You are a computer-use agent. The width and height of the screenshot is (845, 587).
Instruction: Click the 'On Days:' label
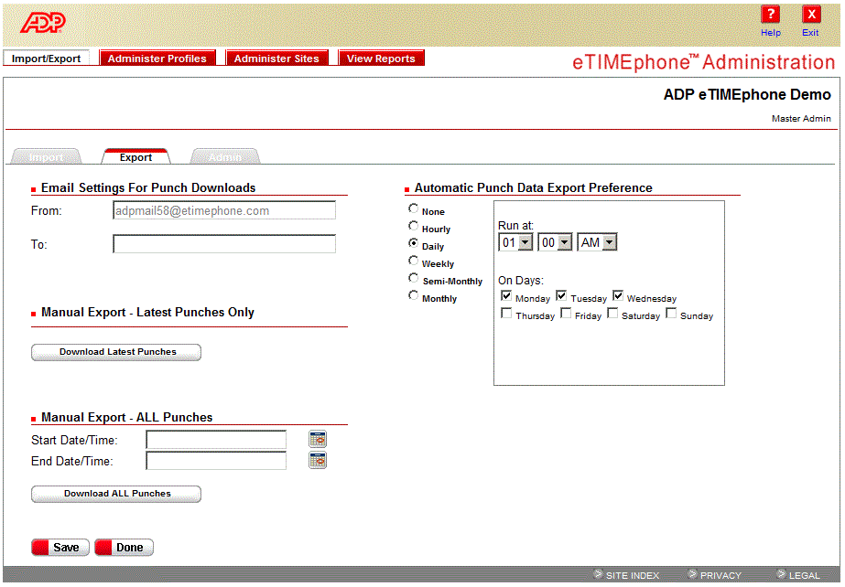521,281
